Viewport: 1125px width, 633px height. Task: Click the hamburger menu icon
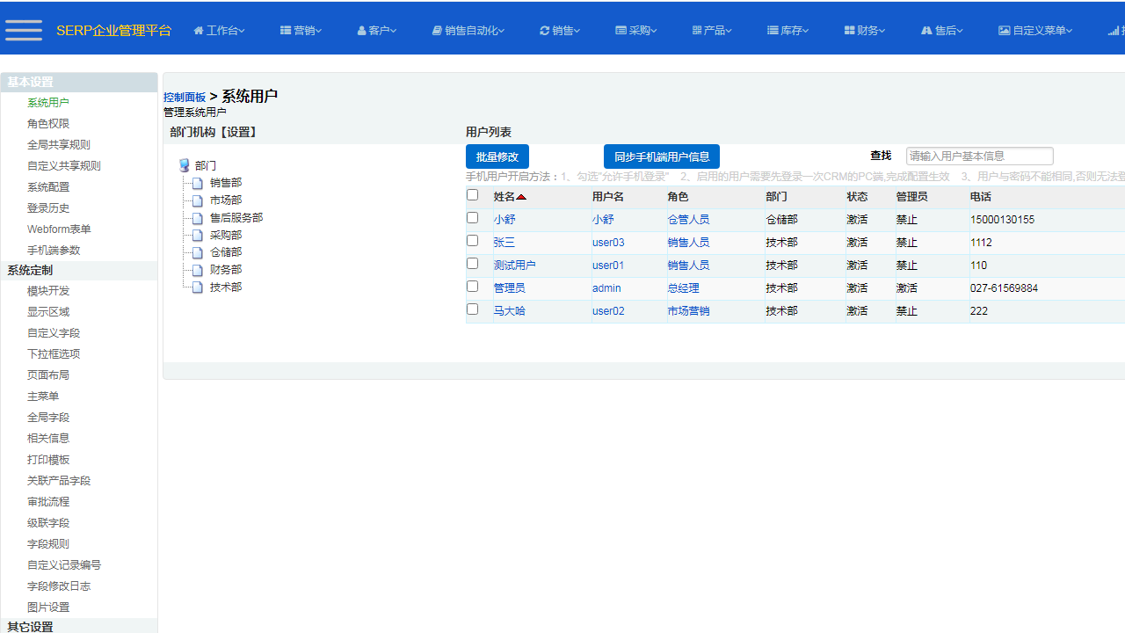23,30
